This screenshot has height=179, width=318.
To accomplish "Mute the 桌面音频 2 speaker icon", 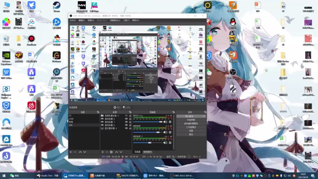I will point(165,143).
